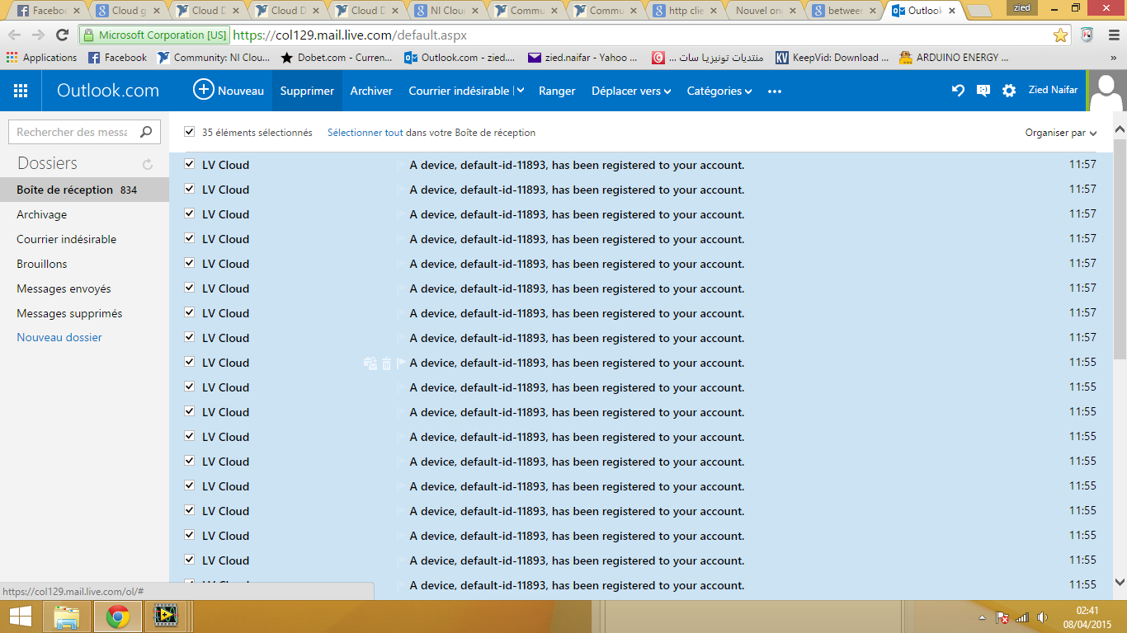Click the Outlook.com logo
The image size is (1127, 633).
coord(108,91)
